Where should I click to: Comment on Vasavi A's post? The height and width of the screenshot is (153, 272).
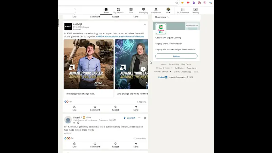click(x=95, y=145)
